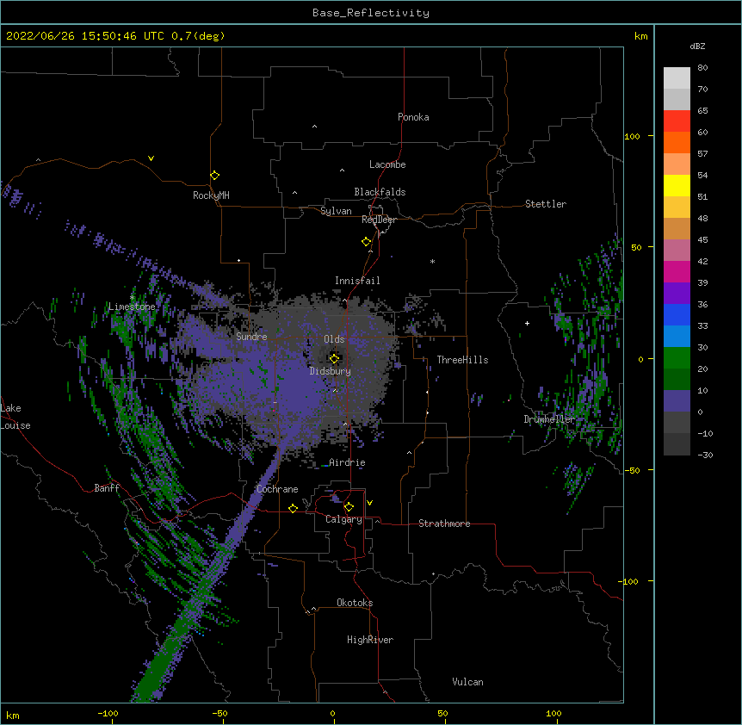Click the 80 value at legend top
The width and height of the screenshot is (742, 725).
pyautogui.click(x=702, y=68)
